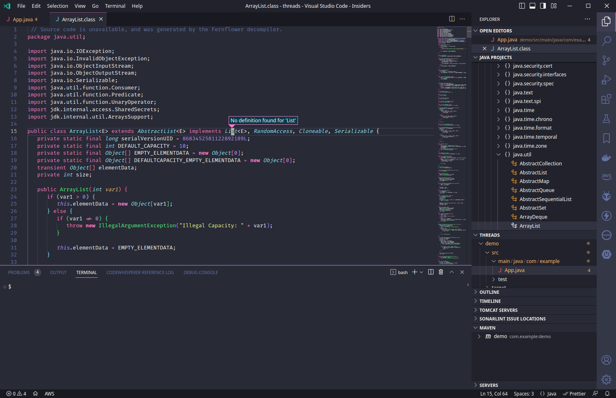
Task: Open the Customize Layout control in the title bar
Action: click(x=554, y=6)
